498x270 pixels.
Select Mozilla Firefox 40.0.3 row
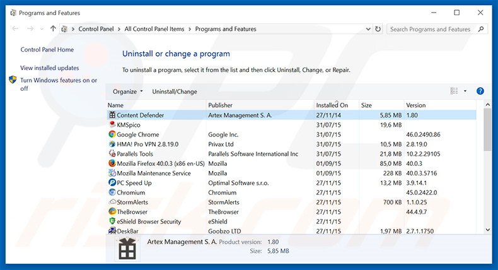(x=291, y=163)
